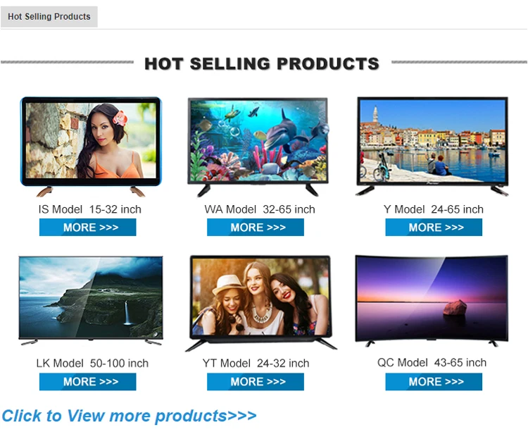Click the LK Model cliff TV image
Viewport: 528px width, 439px height.
tap(90, 299)
